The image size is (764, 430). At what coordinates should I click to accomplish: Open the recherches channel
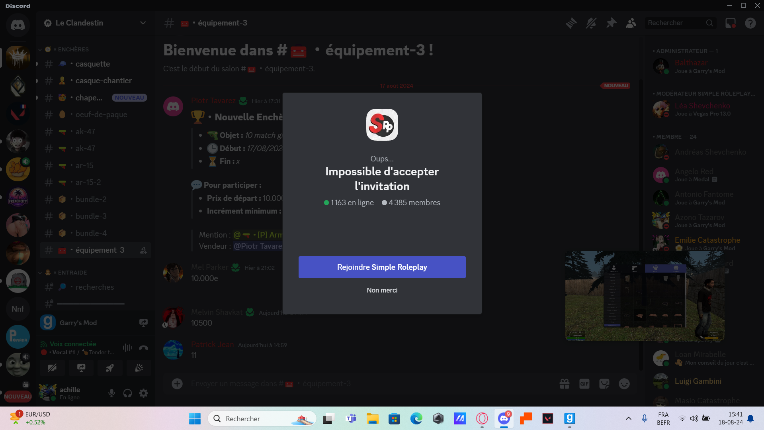[x=96, y=287]
